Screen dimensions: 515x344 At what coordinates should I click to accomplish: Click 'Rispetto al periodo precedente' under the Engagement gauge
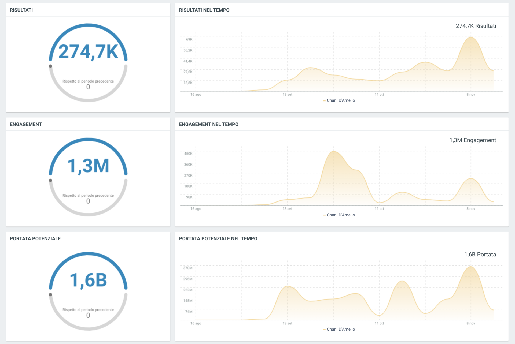(x=88, y=196)
